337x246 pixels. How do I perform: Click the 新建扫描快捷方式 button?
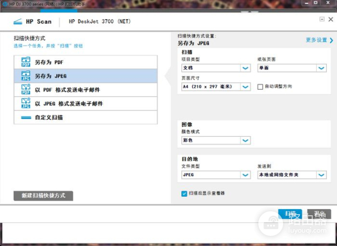pos(43,196)
